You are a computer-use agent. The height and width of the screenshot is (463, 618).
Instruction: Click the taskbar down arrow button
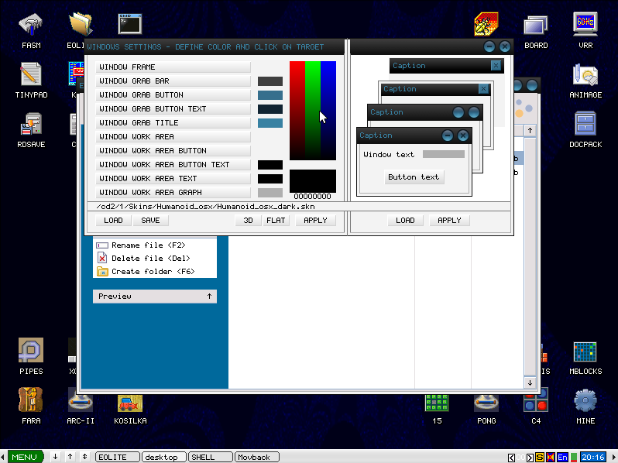coord(55,457)
